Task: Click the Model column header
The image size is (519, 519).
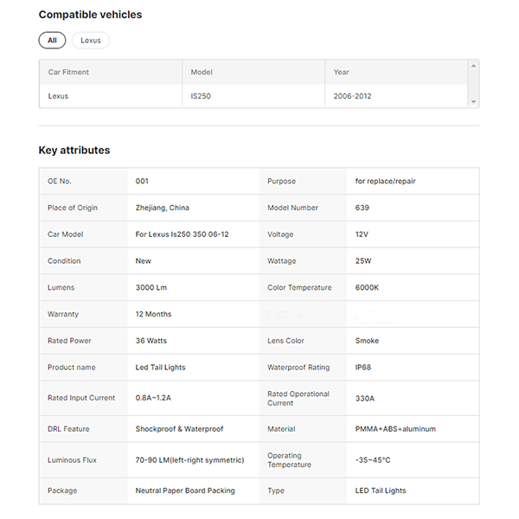Action: [x=202, y=72]
